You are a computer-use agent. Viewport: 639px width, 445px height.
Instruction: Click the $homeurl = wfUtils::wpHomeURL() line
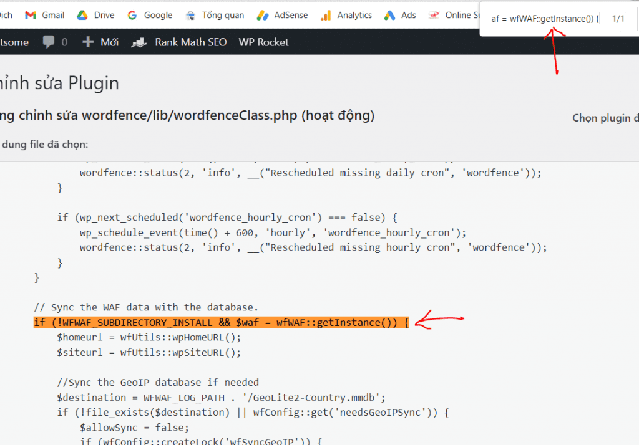click(x=149, y=338)
